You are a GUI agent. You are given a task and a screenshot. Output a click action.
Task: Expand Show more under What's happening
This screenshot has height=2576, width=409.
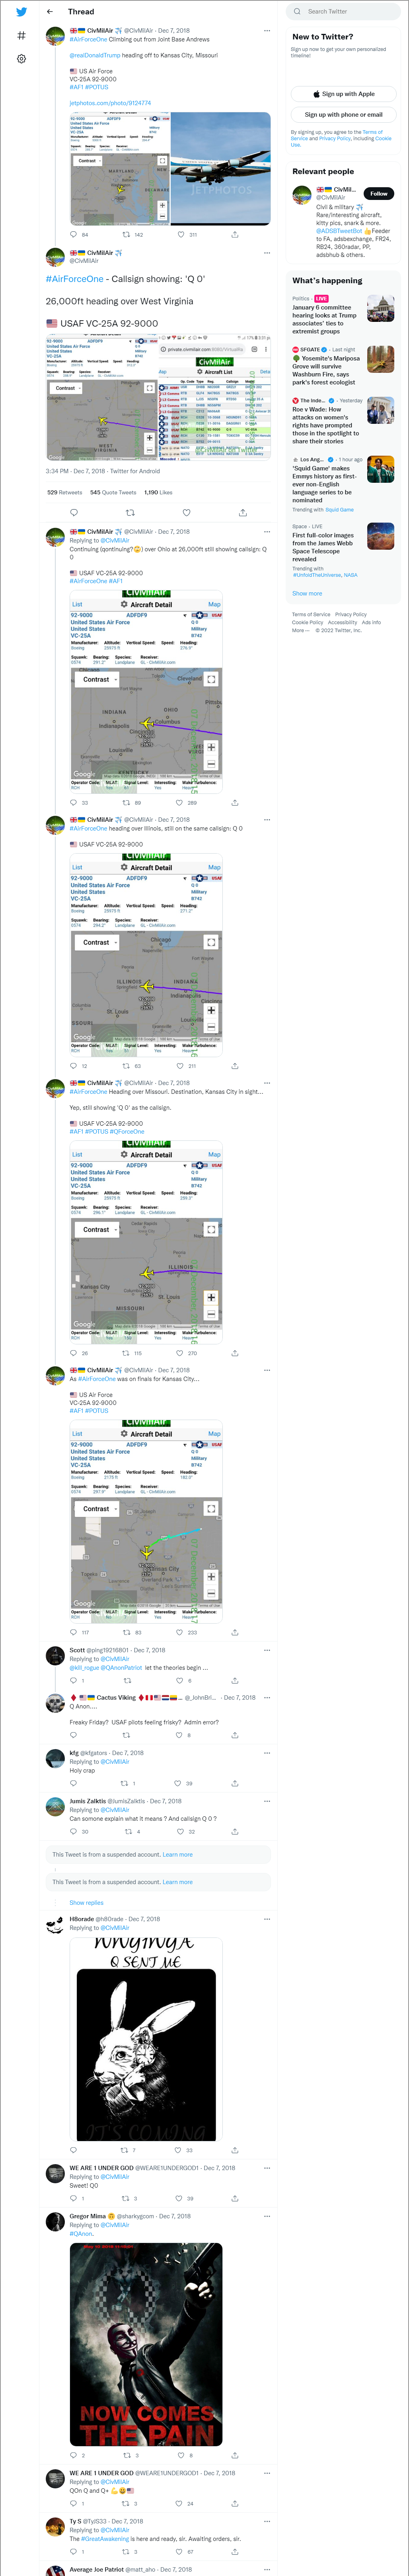307,593
